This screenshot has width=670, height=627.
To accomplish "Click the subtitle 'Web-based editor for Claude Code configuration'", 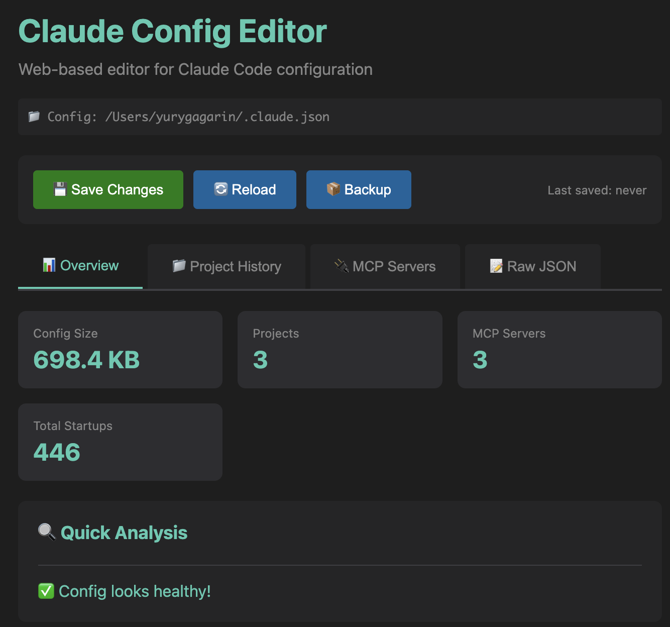I will (195, 69).
